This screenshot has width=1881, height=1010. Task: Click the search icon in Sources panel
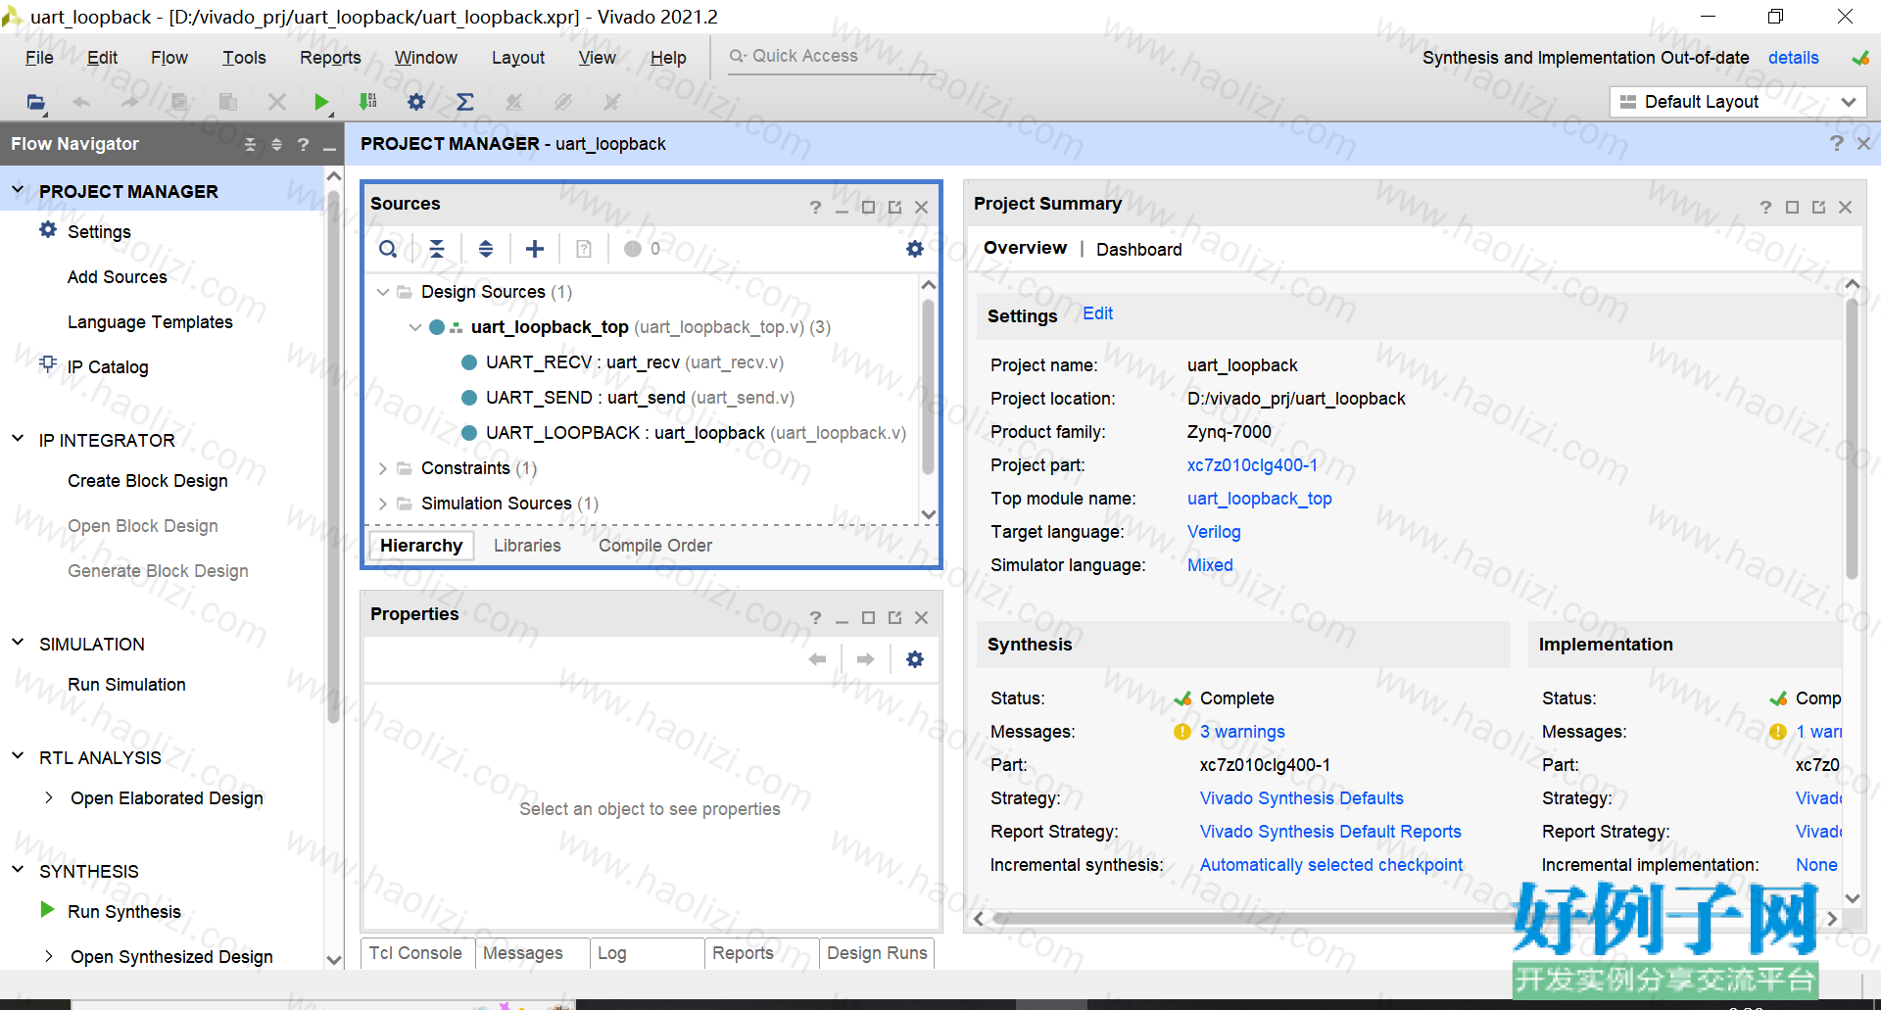[x=388, y=249]
